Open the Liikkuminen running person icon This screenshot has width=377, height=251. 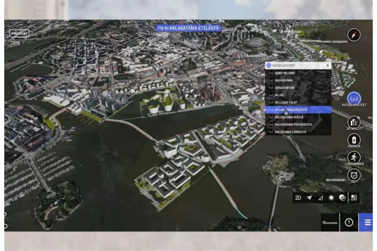pos(354,157)
